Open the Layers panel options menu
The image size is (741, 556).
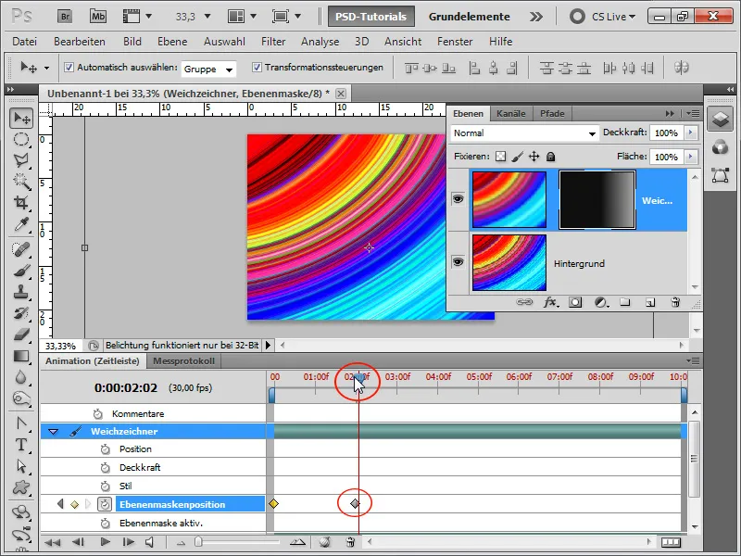693,113
